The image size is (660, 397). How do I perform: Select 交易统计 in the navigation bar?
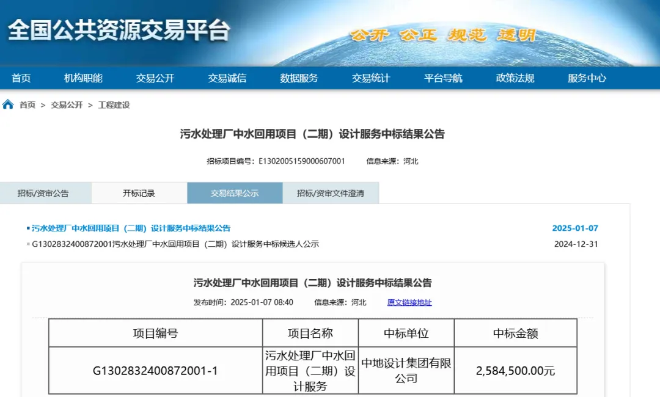[x=370, y=78]
